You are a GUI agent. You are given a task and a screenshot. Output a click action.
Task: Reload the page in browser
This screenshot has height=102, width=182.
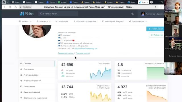(16, 7)
